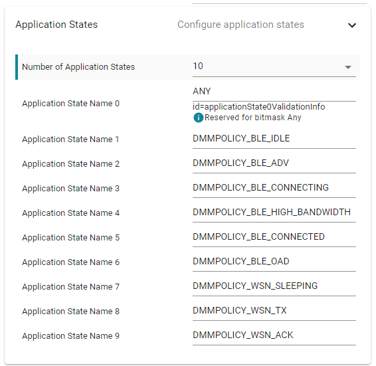The width and height of the screenshot is (376, 366).
Task: Click the Application State Name 6 label
Action: [70, 262]
